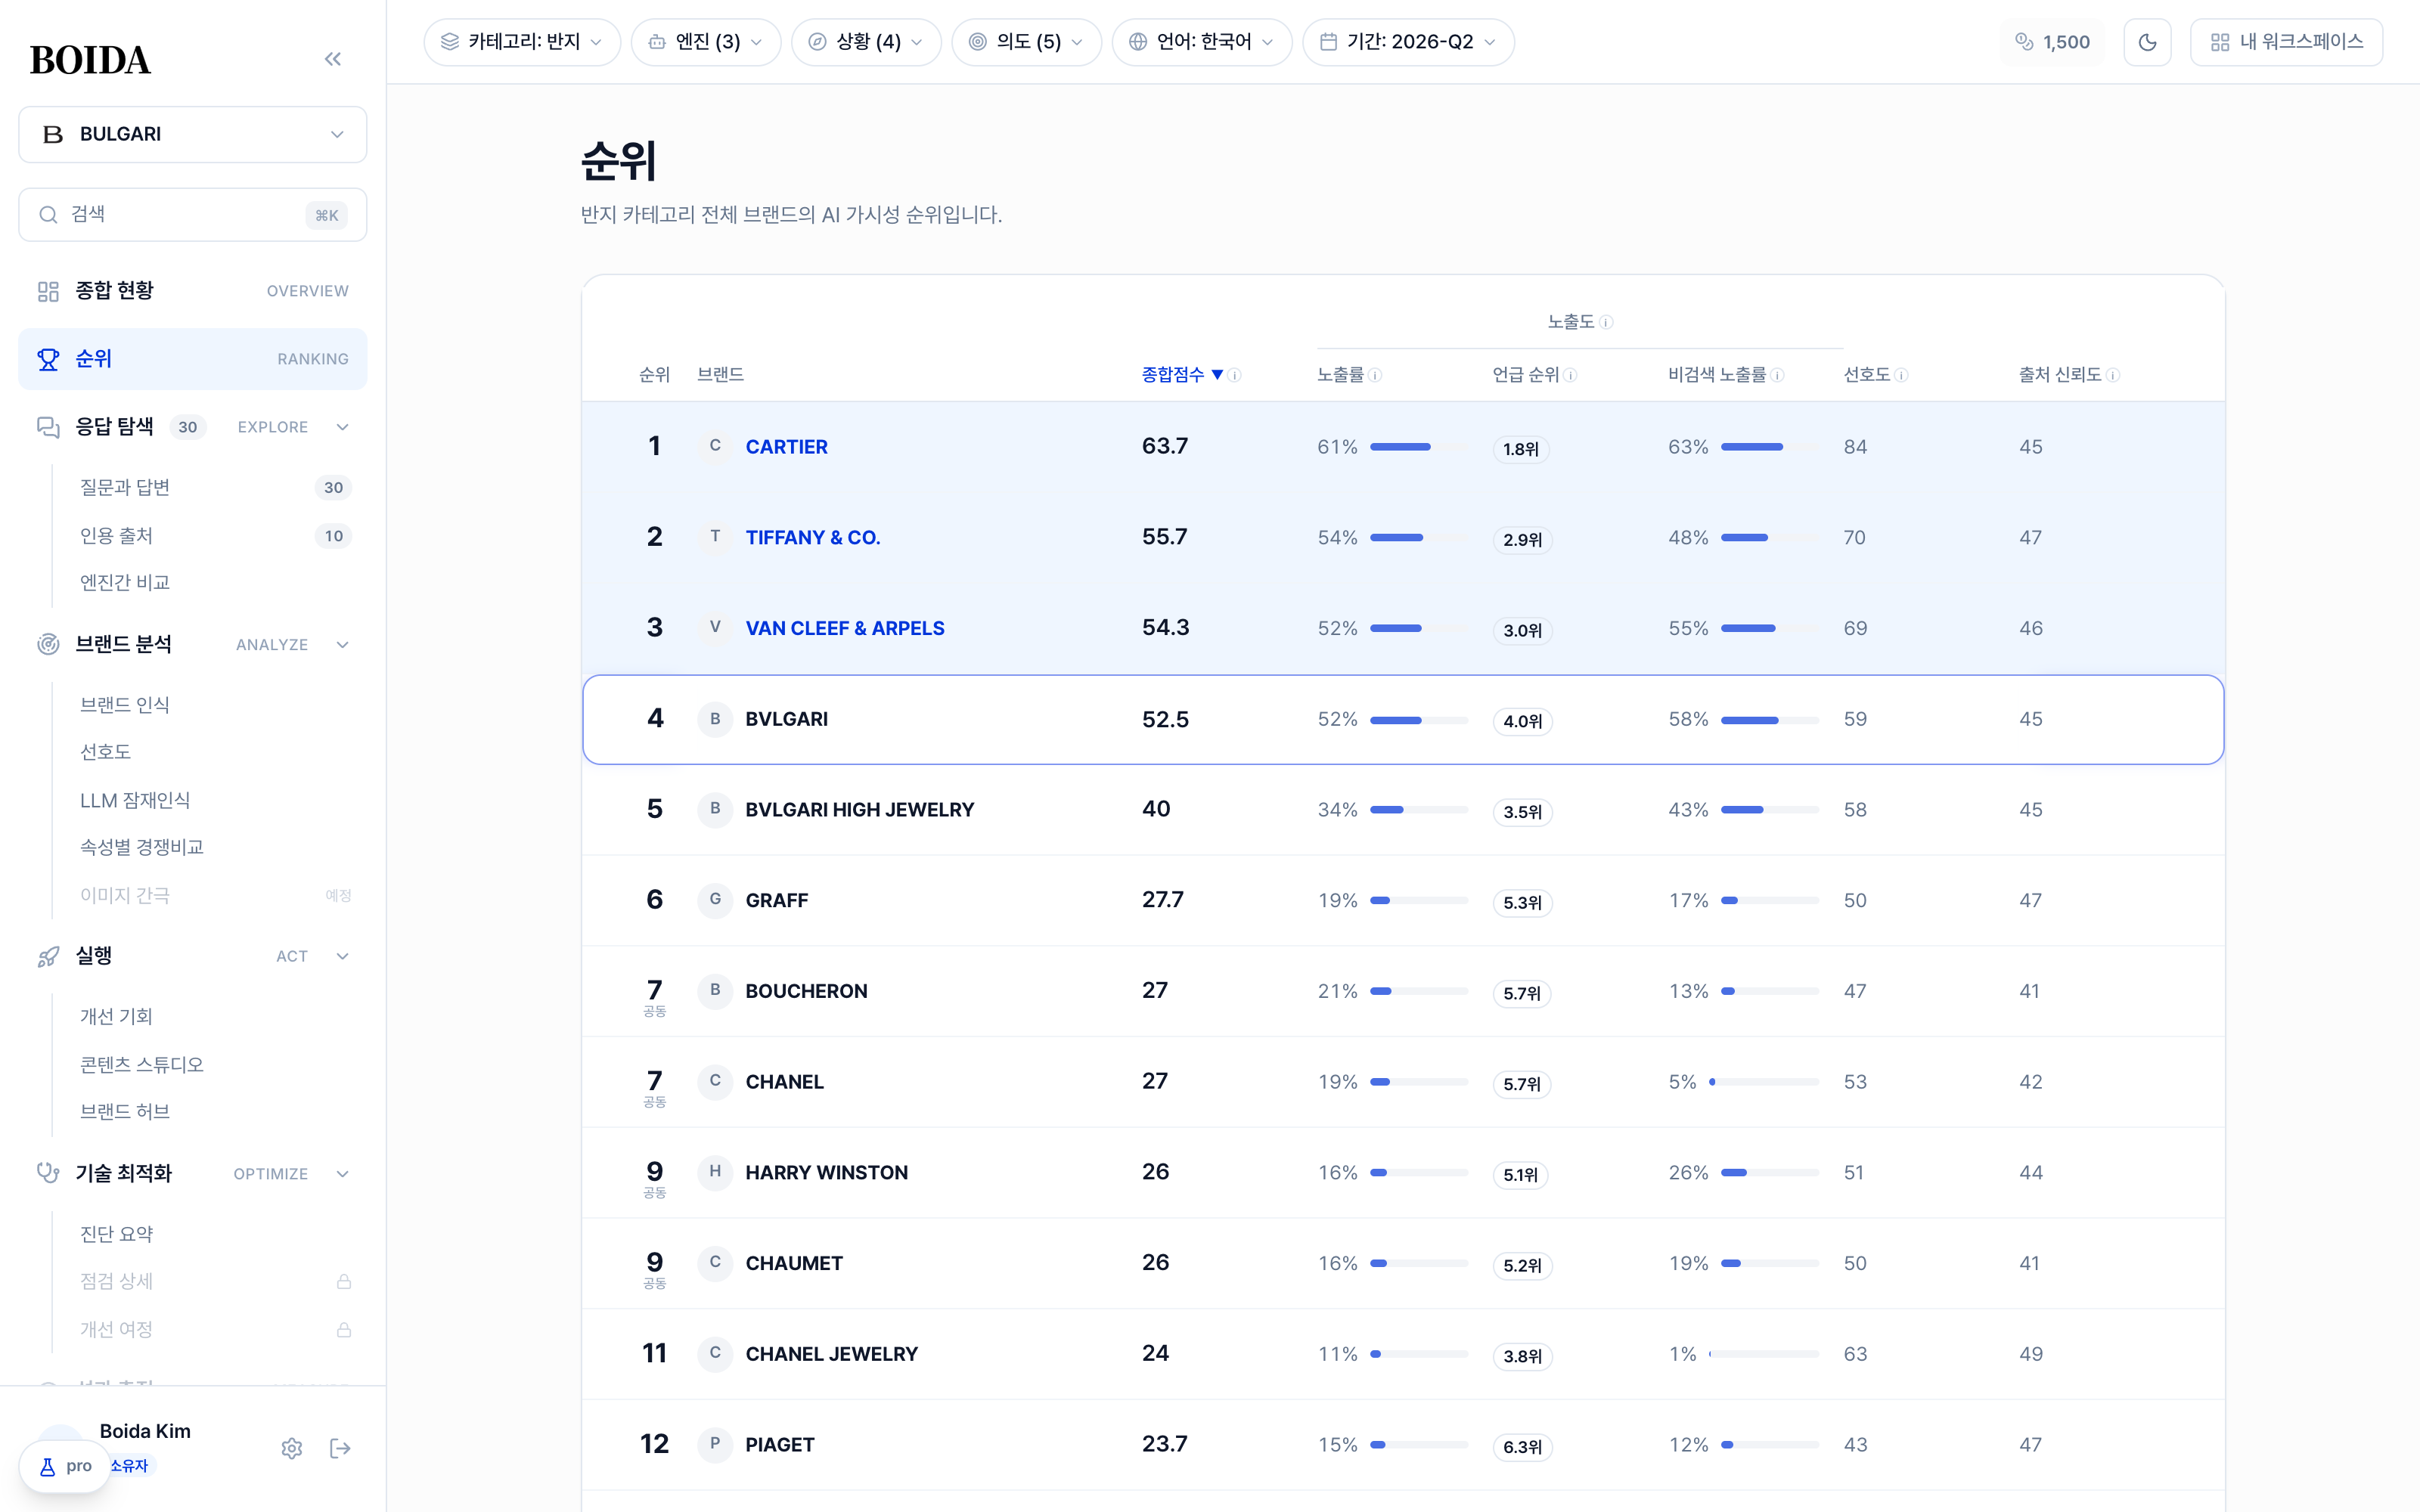Click info icon next to 종합점수 header

tap(1235, 375)
